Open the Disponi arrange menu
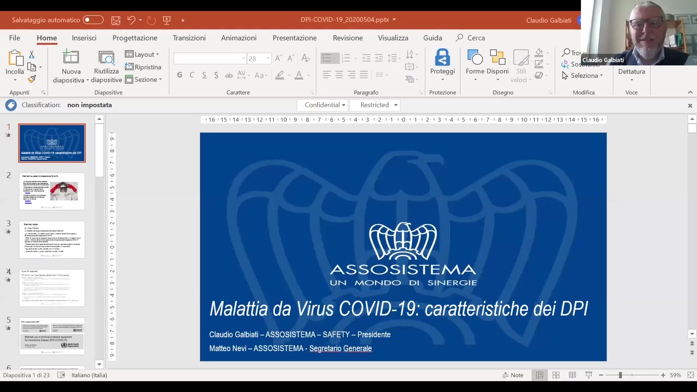The width and height of the screenshot is (697, 392). [x=497, y=66]
